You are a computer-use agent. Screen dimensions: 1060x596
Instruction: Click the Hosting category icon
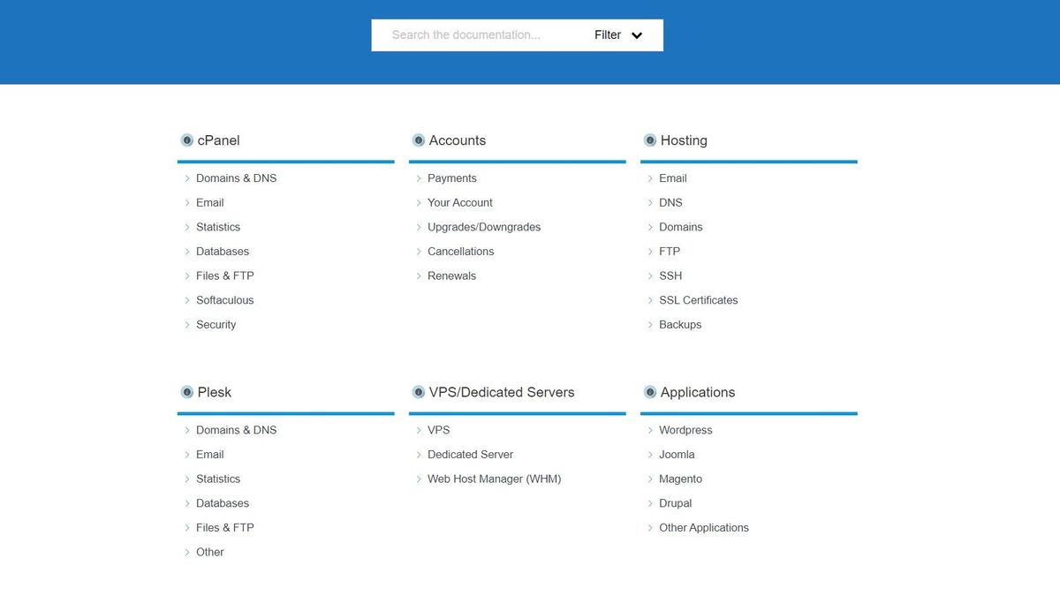coord(649,140)
